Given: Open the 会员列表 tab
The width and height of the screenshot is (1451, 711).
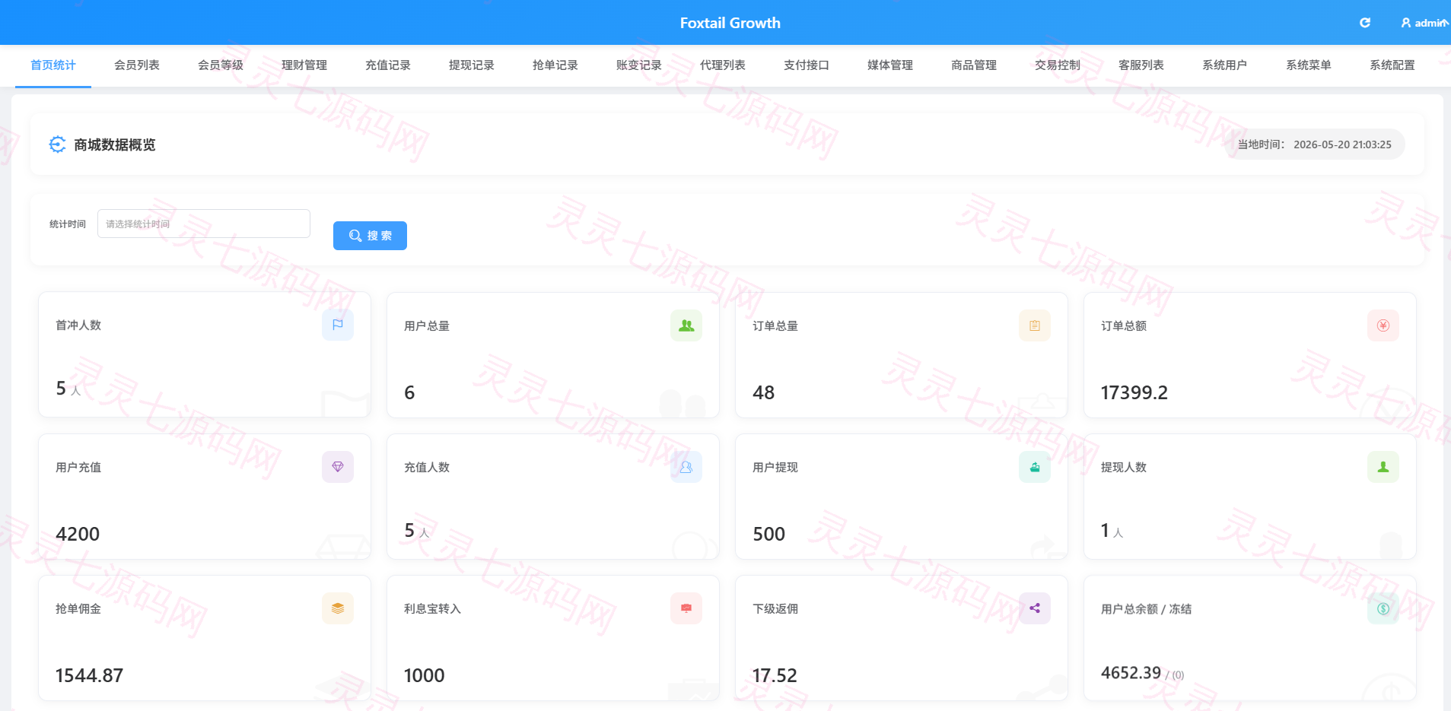Looking at the screenshot, I should tap(137, 65).
